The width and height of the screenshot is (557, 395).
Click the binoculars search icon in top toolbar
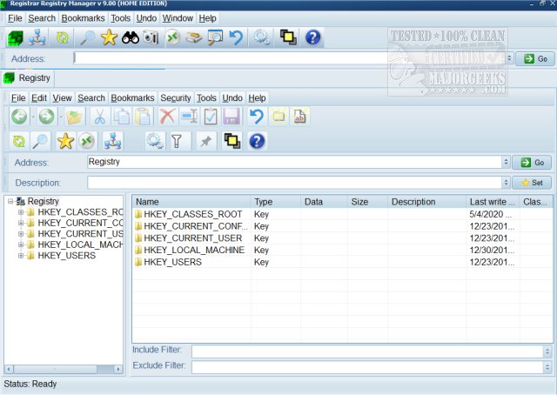pos(131,37)
